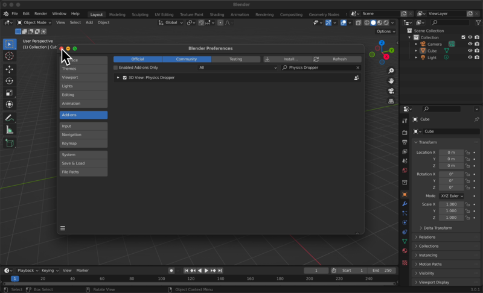Select the Scale tool
Viewport: 483px width, 293px height.
point(10,93)
